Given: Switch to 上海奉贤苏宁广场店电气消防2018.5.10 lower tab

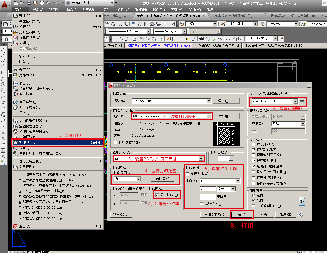Looking at the screenshot, I should point(273,46).
